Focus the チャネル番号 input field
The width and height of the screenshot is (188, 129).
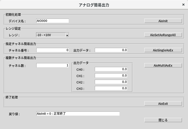click(52, 50)
